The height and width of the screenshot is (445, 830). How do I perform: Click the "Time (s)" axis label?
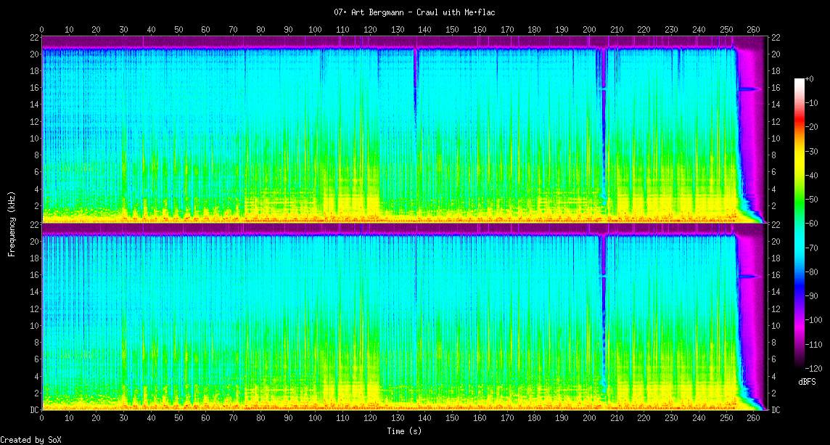tap(403, 430)
